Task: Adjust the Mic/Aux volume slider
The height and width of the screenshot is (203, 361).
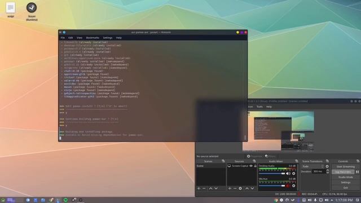Action: (x=272, y=186)
